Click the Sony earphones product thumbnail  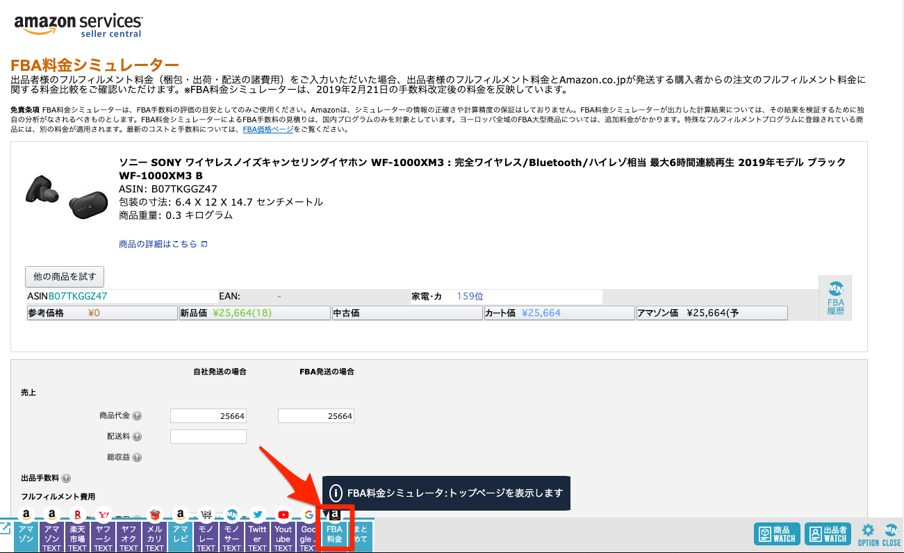coord(67,197)
